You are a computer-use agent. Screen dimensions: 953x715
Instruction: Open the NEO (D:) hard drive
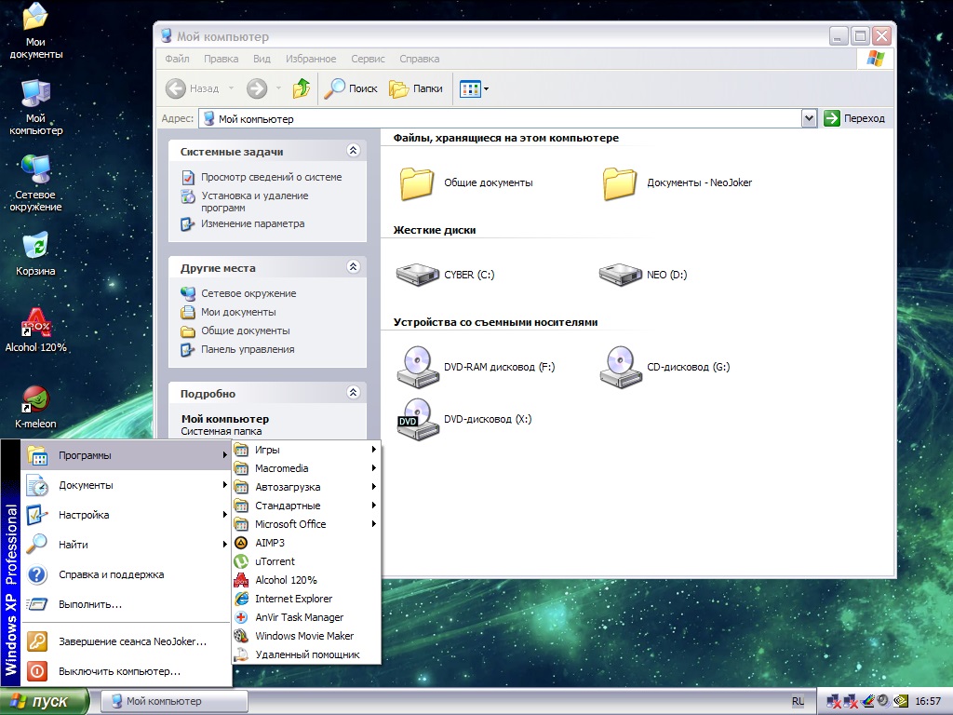pos(621,275)
